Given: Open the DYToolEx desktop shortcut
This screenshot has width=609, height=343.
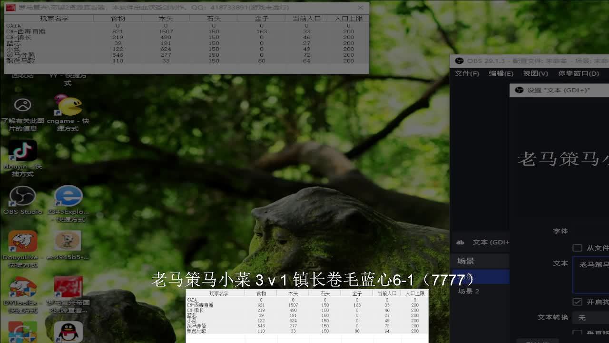Looking at the screenshot, I should [x=22, y=287].
